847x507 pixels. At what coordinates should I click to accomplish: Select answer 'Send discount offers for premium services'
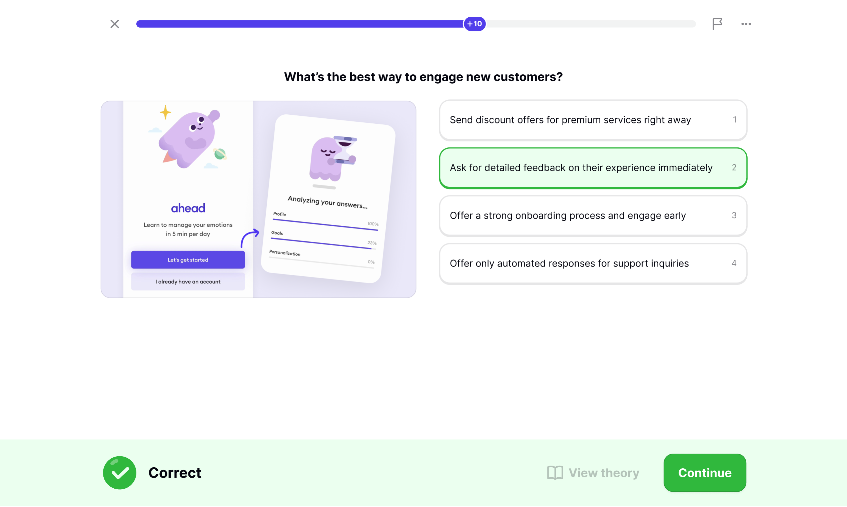tap(593, 120)
